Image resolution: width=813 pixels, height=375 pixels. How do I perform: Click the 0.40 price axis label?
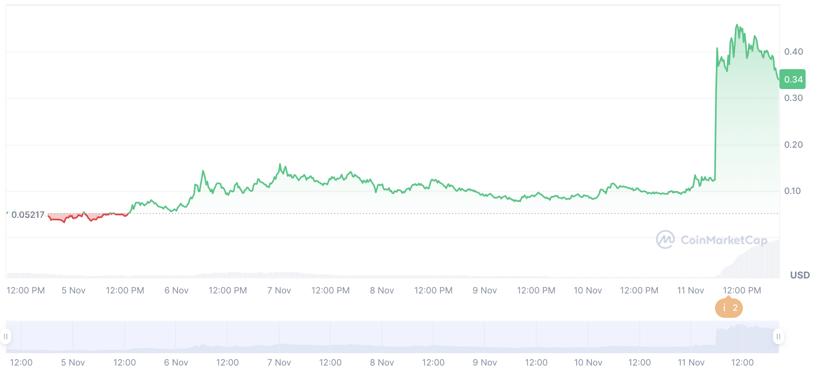point(793,52)
